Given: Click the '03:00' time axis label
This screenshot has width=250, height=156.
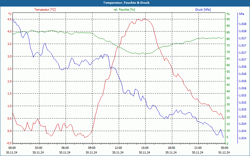Looking at the screenshot, I should click(x=38, y=148).
